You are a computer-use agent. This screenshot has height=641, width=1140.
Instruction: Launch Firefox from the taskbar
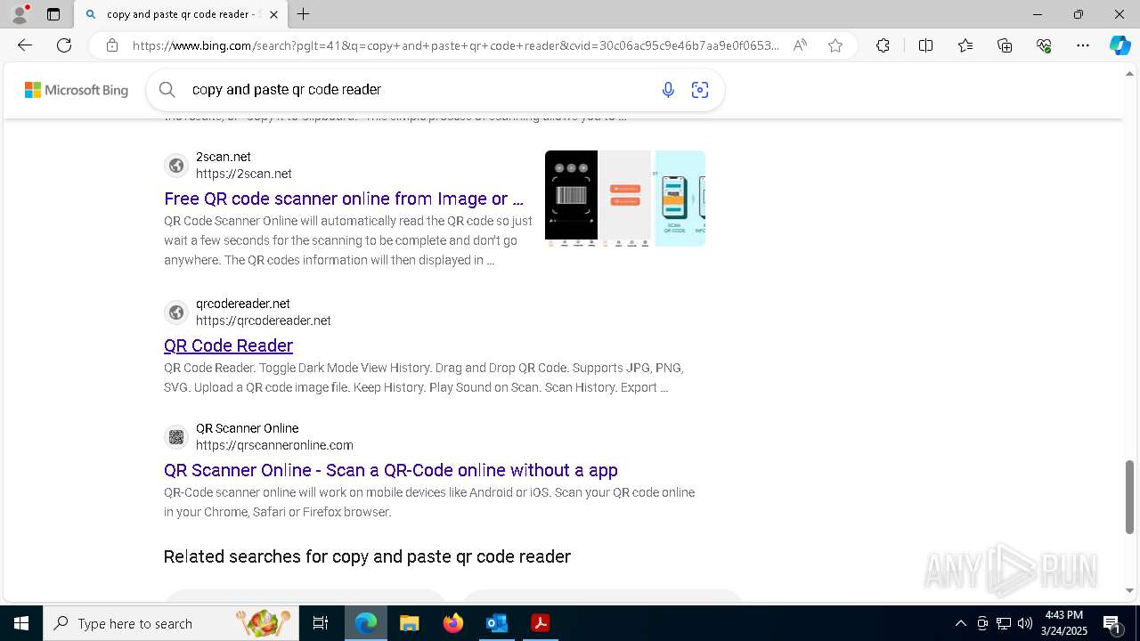[x=452, y=623]
